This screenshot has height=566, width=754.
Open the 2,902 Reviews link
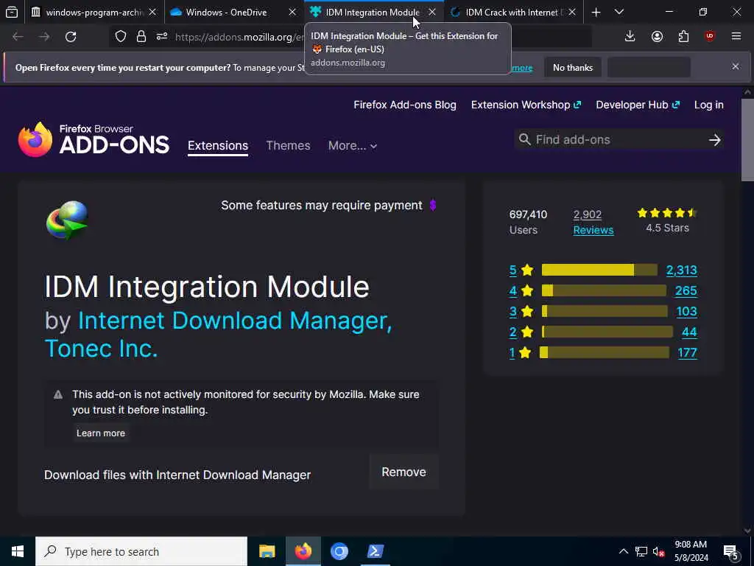(x=593, y=223)
